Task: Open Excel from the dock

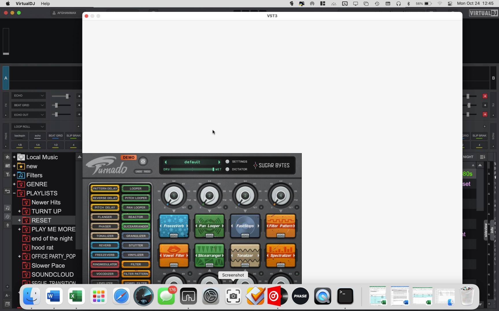Action: [x=76, y=296]
